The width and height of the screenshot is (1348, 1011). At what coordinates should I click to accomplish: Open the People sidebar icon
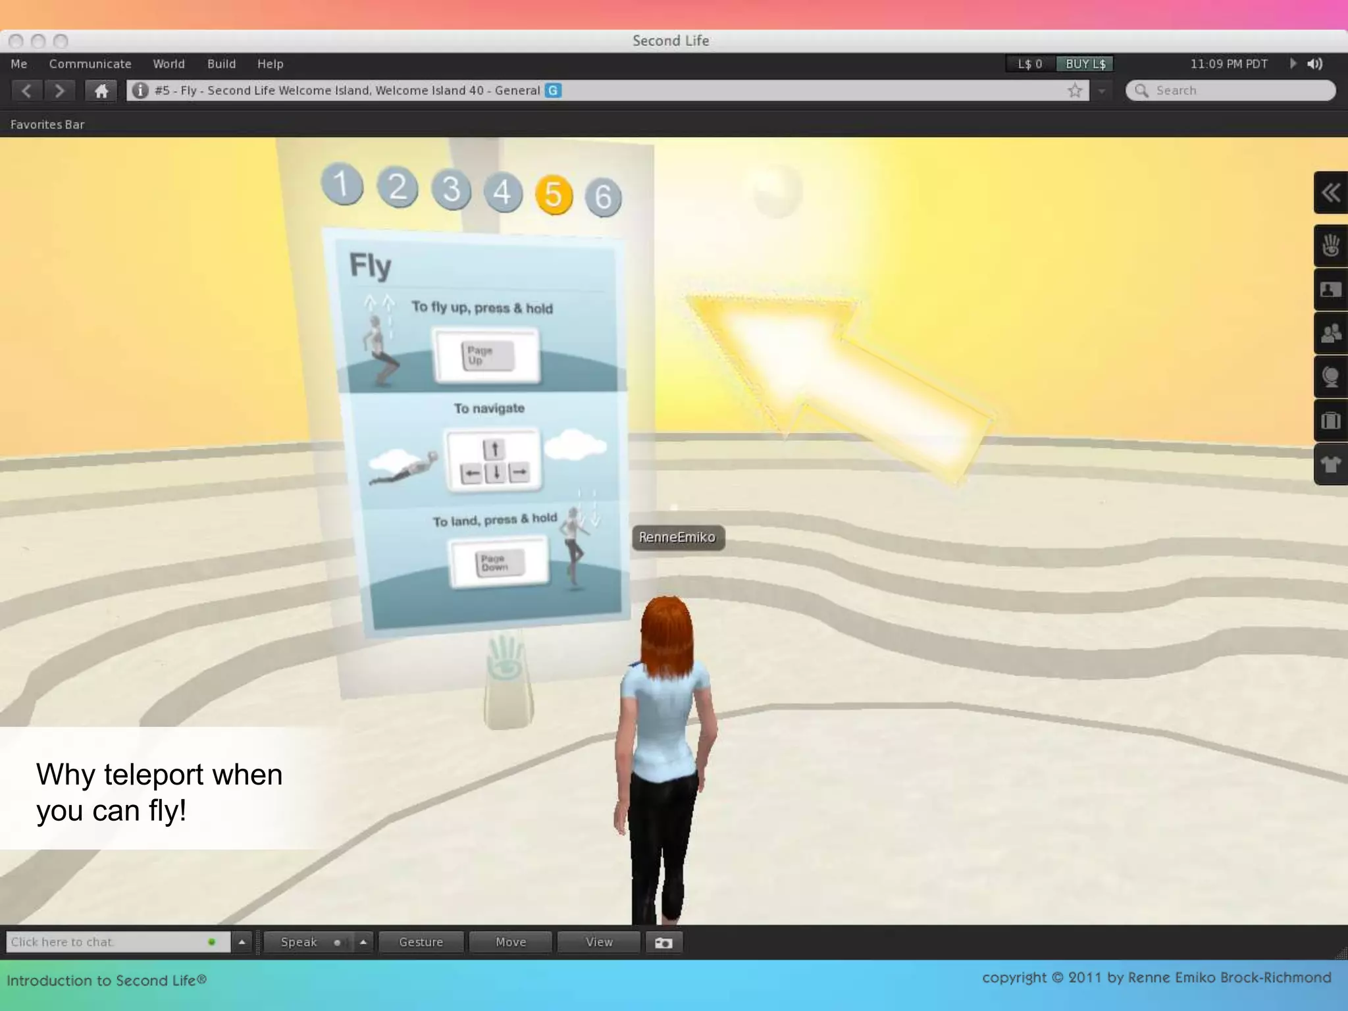1331,333
